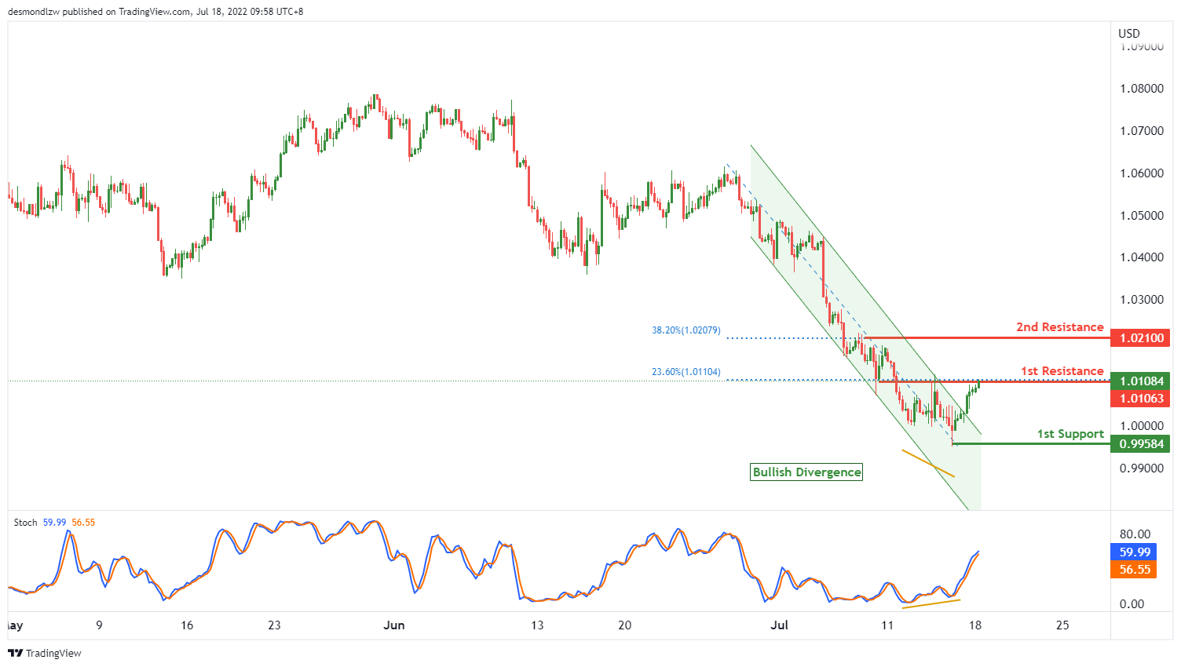Click the USD currency label

click(1128, 33)
